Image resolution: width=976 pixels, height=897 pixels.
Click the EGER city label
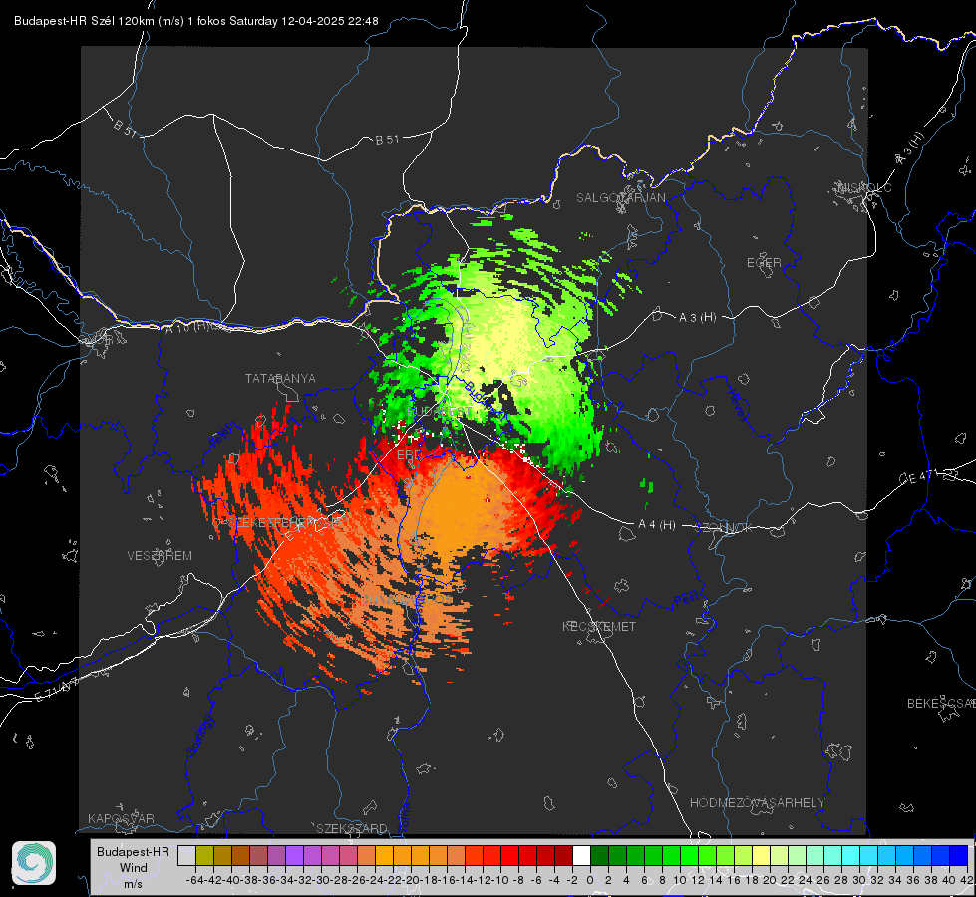point(764,263)
